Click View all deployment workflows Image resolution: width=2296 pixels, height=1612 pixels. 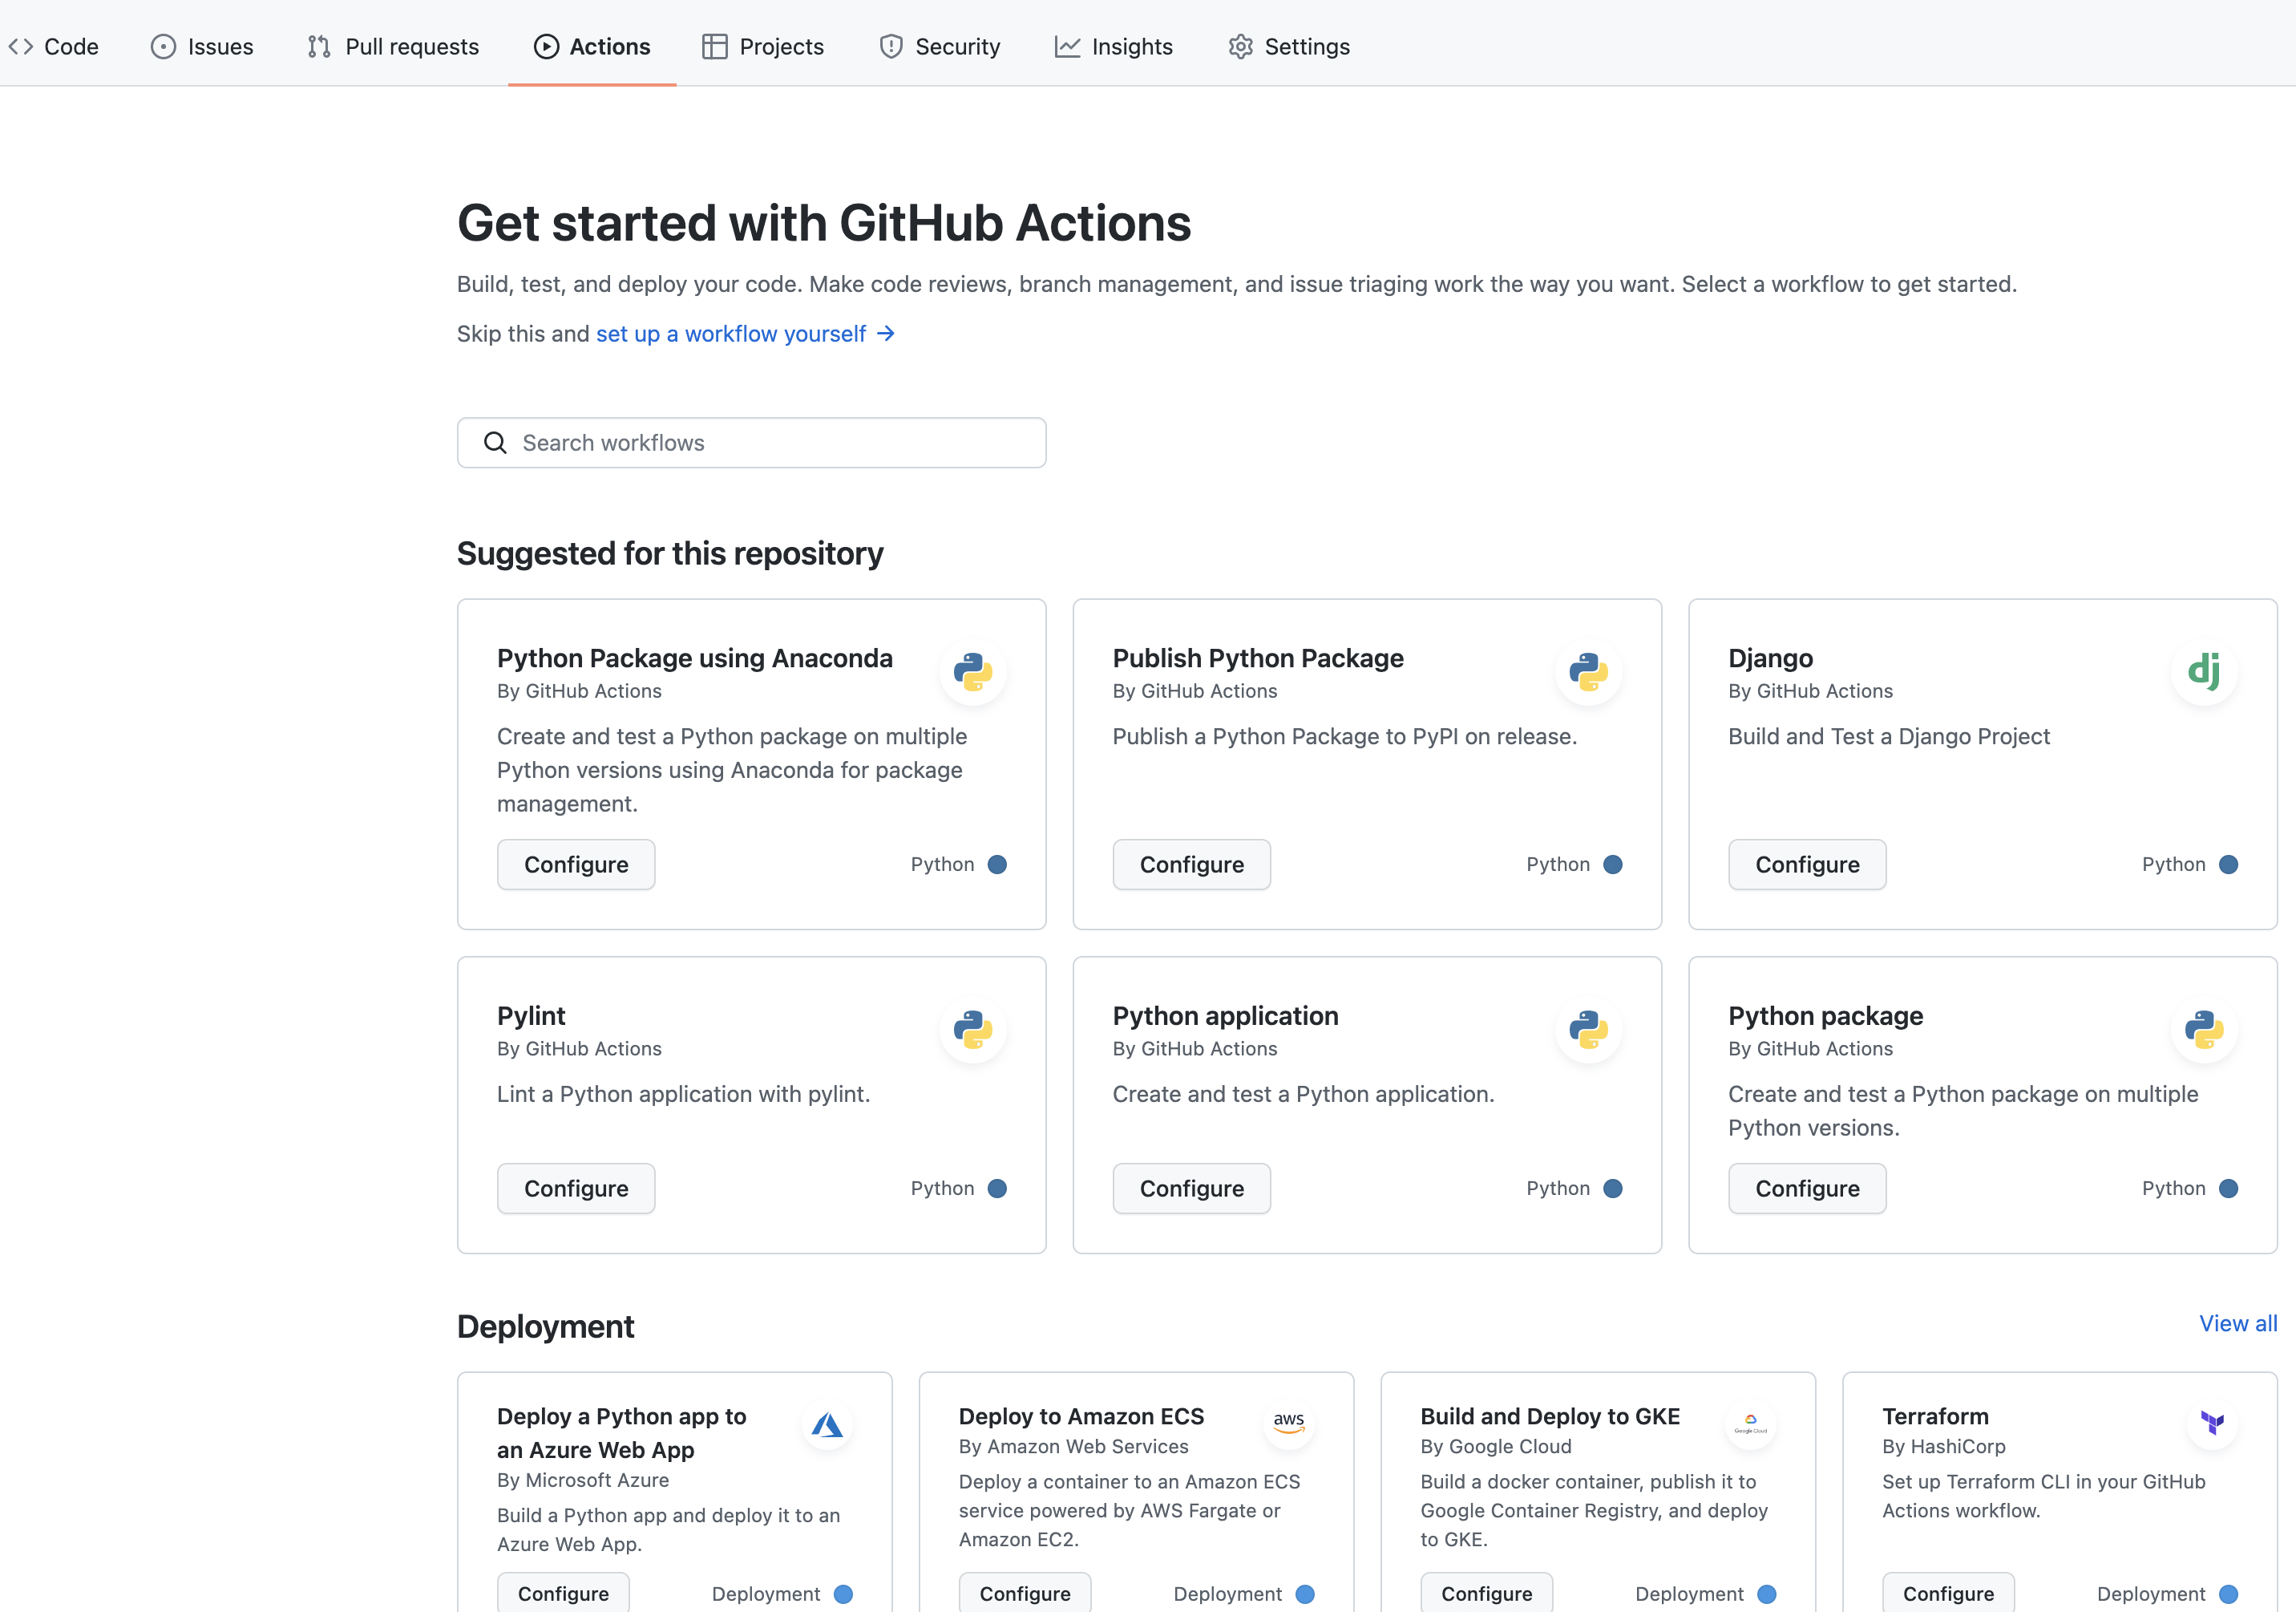pos(2237,1322)
